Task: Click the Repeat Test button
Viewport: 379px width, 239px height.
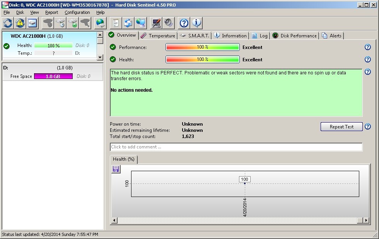Action: click(341, 127)
